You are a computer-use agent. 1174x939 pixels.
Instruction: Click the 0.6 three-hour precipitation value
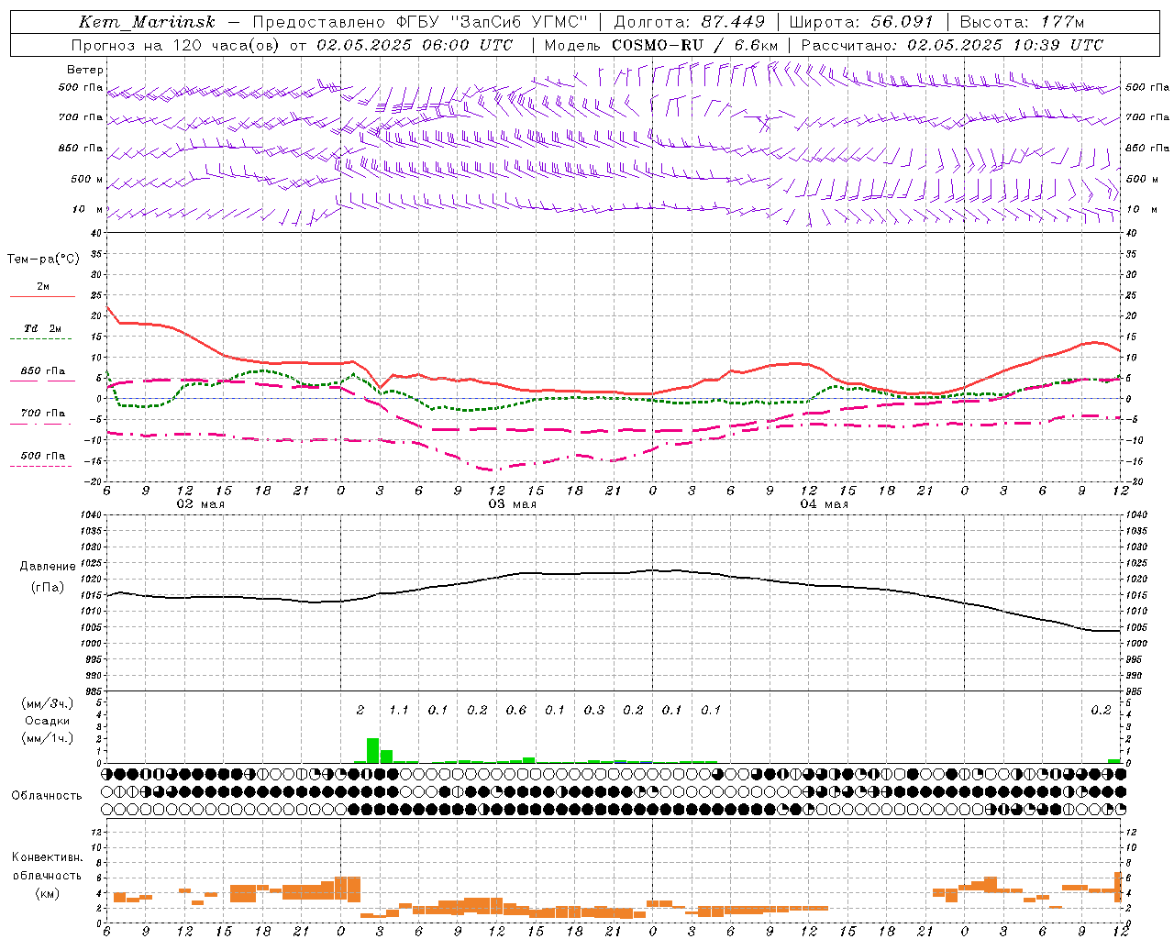(516, 710)
